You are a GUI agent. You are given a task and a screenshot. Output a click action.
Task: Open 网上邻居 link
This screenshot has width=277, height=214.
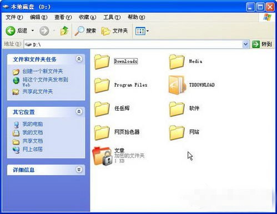(x=33, y=149)
